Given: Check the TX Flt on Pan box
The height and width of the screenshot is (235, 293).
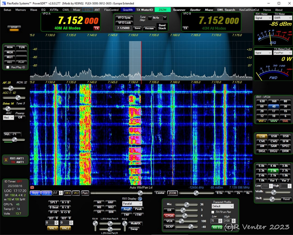Looking at the screenshot, I should pos(213,212).
